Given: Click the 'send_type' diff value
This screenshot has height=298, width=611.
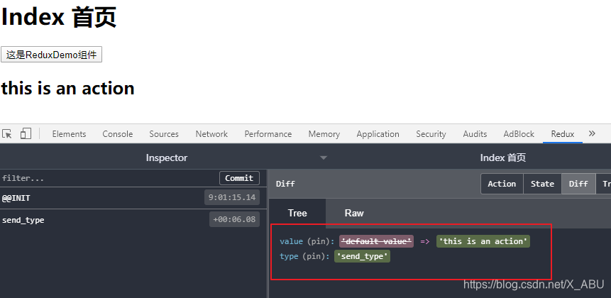Looking at the screenshot, I should click(363, 256).
